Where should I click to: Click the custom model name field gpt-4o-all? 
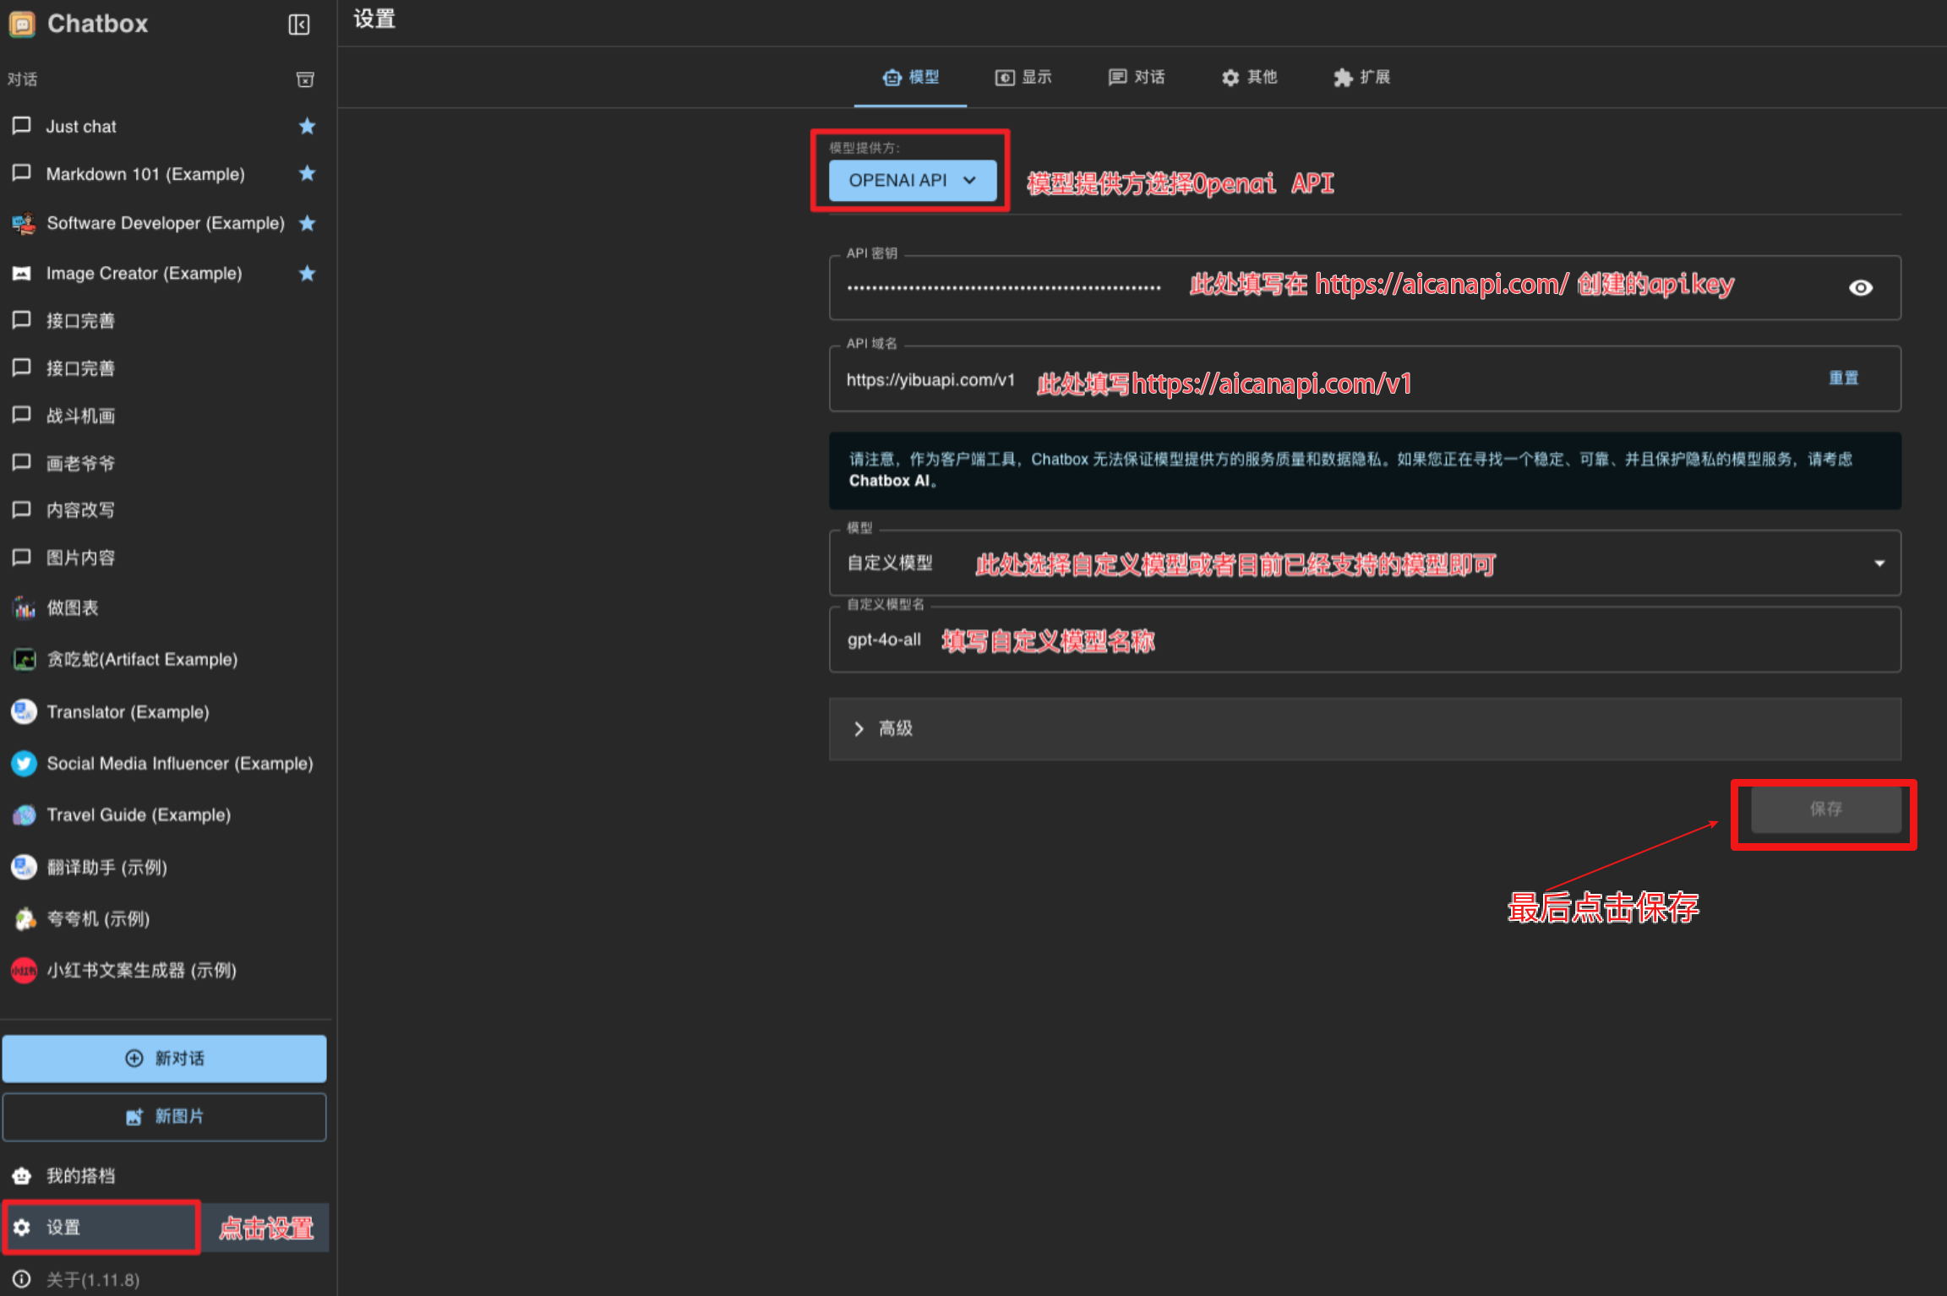click(883, 640)
